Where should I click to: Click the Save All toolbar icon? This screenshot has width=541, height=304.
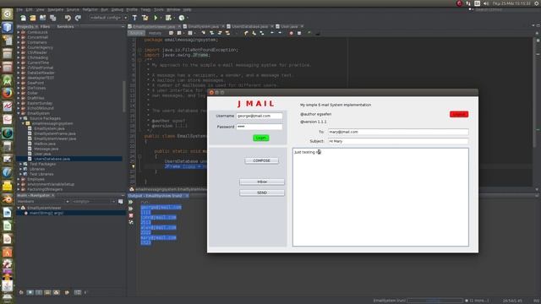coord(52,18)
